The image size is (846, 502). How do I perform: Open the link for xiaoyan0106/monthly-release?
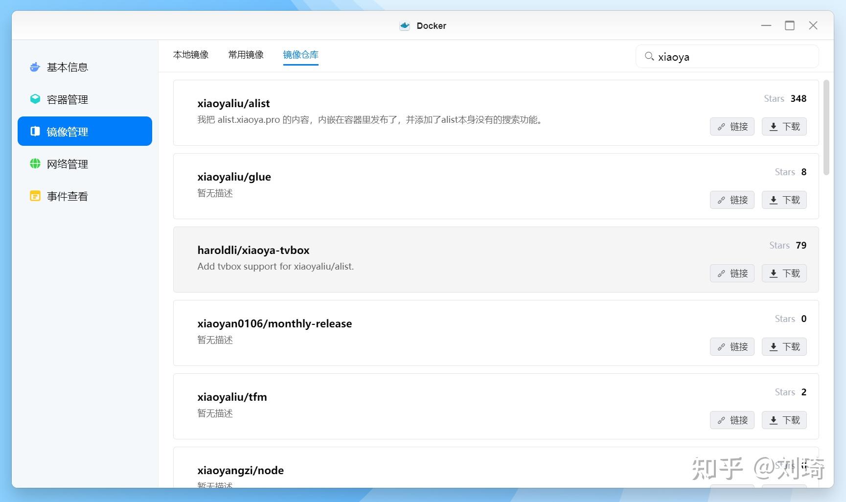732,346
